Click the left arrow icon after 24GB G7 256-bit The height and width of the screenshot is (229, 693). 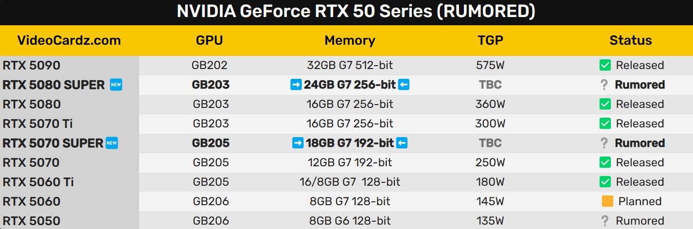tap(404, 85)
